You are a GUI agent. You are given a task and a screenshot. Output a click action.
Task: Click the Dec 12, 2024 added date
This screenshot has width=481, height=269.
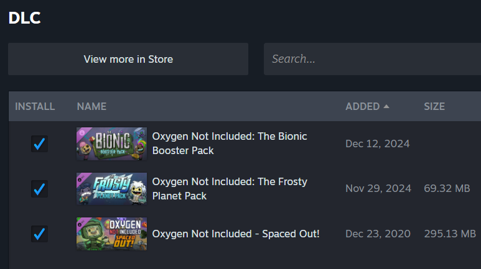click(377, 144)
